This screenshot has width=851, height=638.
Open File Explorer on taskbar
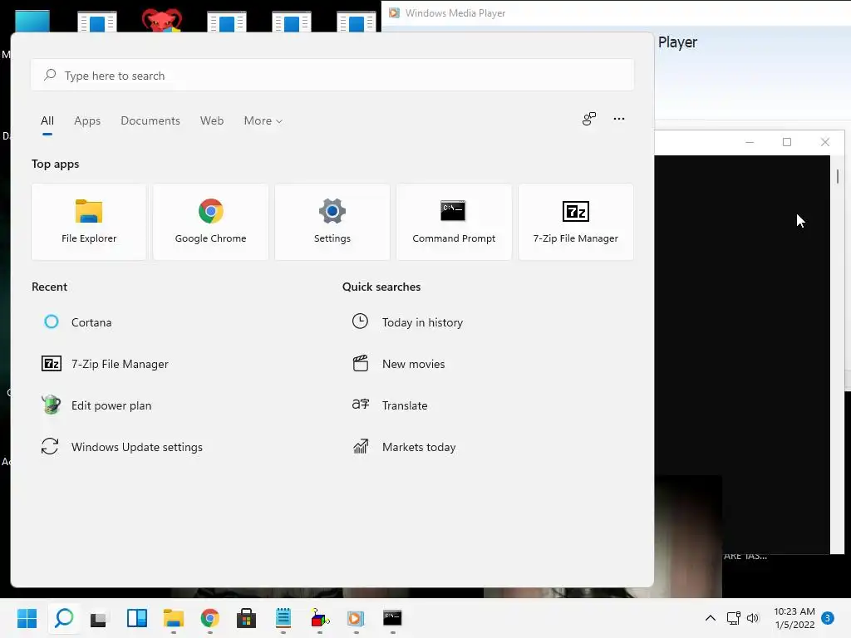click(174, 618)
